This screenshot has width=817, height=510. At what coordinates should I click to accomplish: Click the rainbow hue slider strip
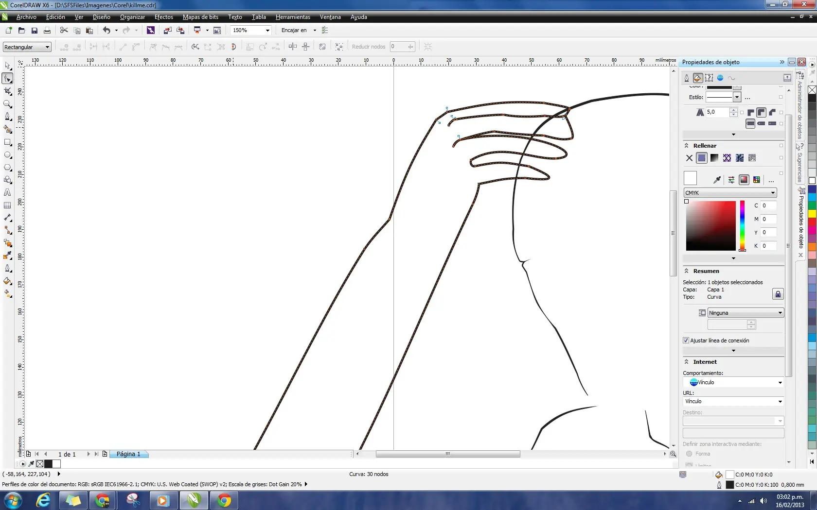[x=743, y=226]
